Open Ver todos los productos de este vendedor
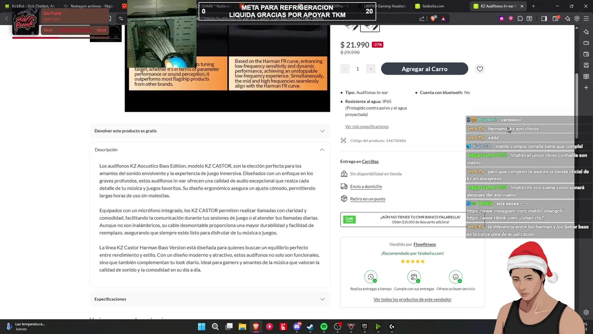 click(x=412, y=300)
